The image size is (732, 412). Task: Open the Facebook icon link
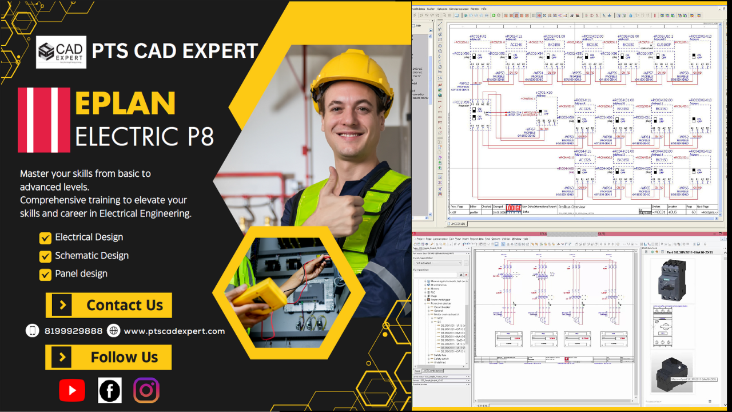click(110, 390)
